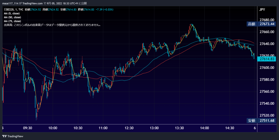
Task: Click the masa117_114 author name
Action: 10,3
